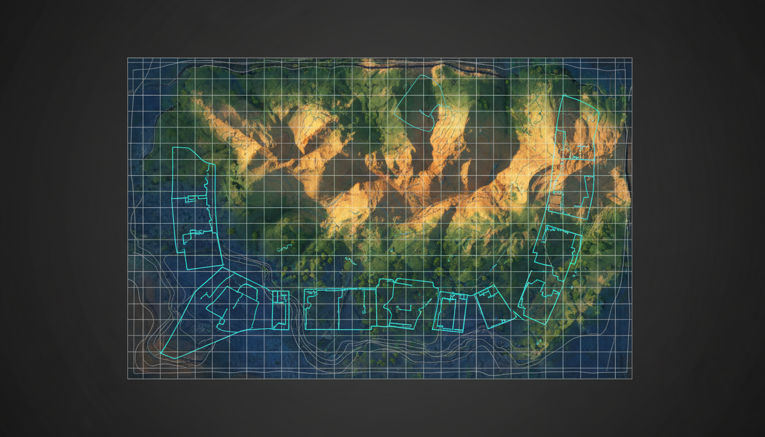Select the tall cyan parcel on the map's left side
This screenshot has height=437, width=765.
point(197,208)
